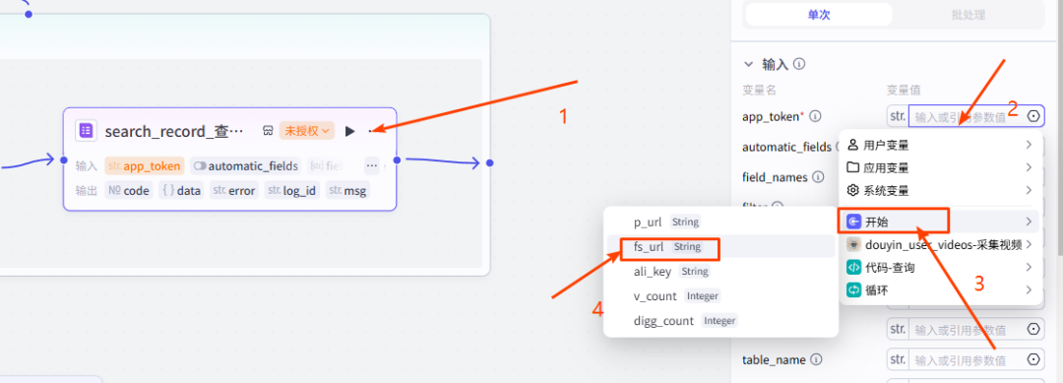Click the reference icon in table_name field
1063x383 pixels.
[1033, 359]
